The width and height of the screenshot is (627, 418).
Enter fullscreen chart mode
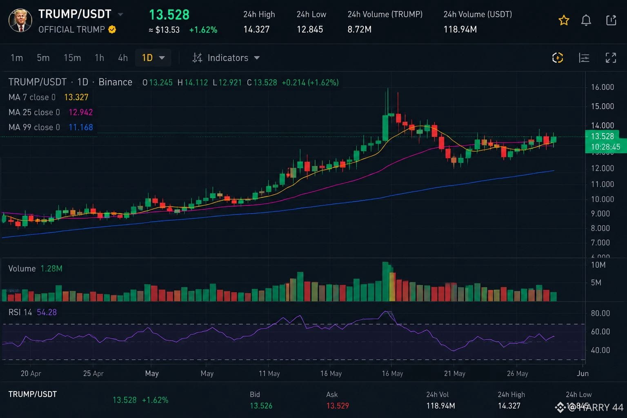(611, 58)
